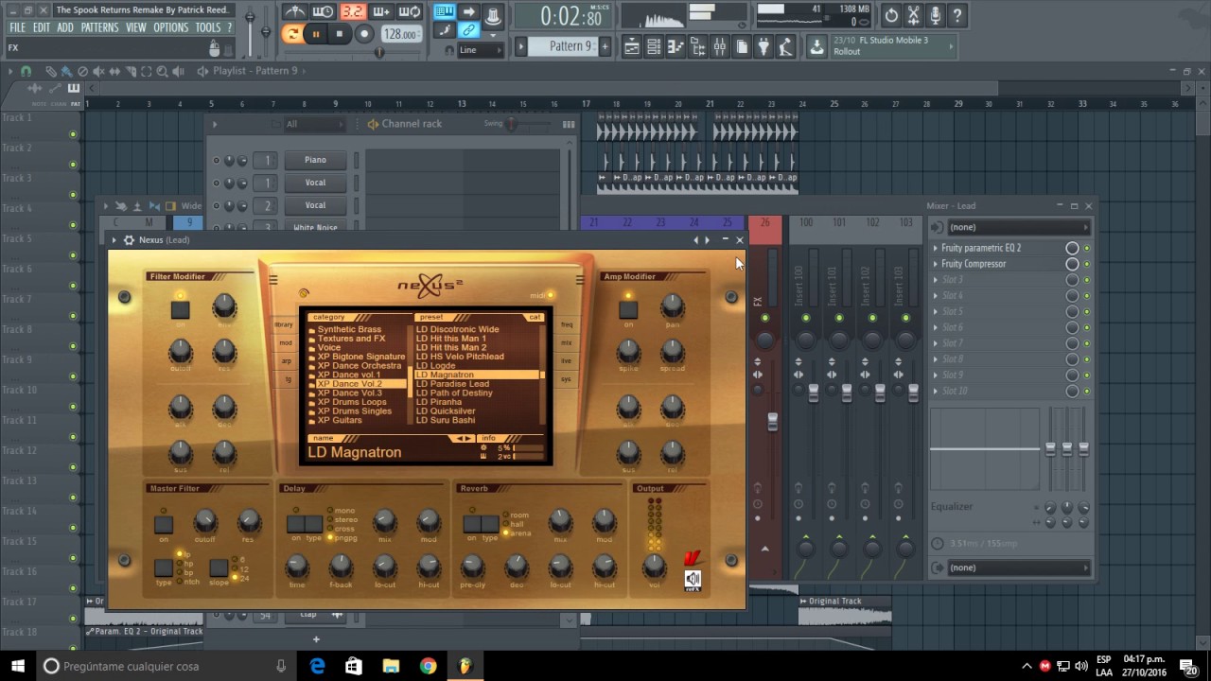Expand Fruity Compressor slot arrow
This screenshot has height=681, width=1211.
(936, 264)
